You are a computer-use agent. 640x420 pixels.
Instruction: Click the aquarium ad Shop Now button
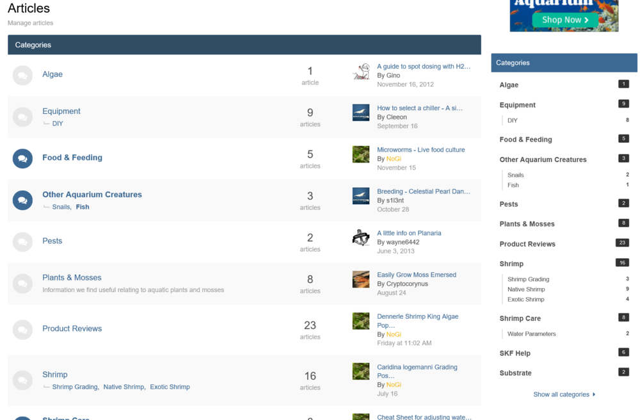[x=565, y=20]
